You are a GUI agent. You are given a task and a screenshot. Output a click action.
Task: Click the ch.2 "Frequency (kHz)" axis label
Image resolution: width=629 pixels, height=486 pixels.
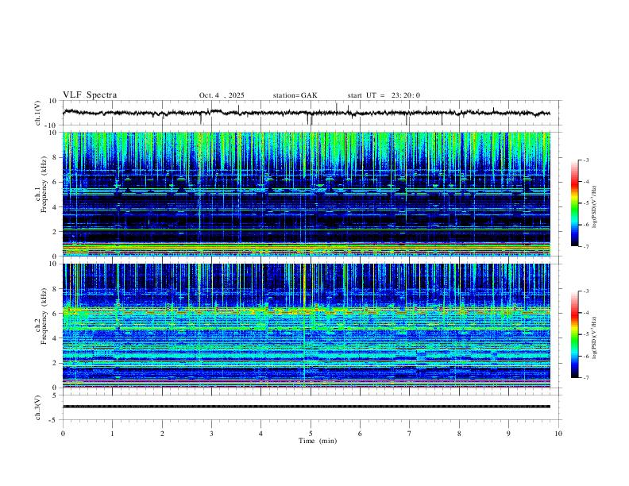44,316
